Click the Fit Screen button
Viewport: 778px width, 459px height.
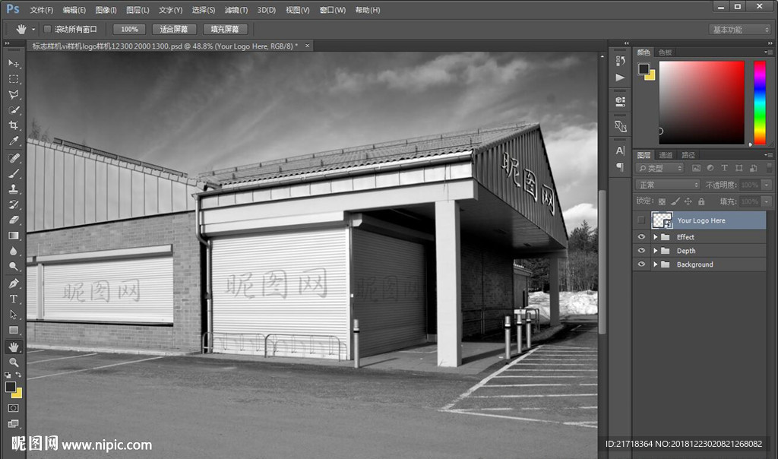(x=174, y=30)
